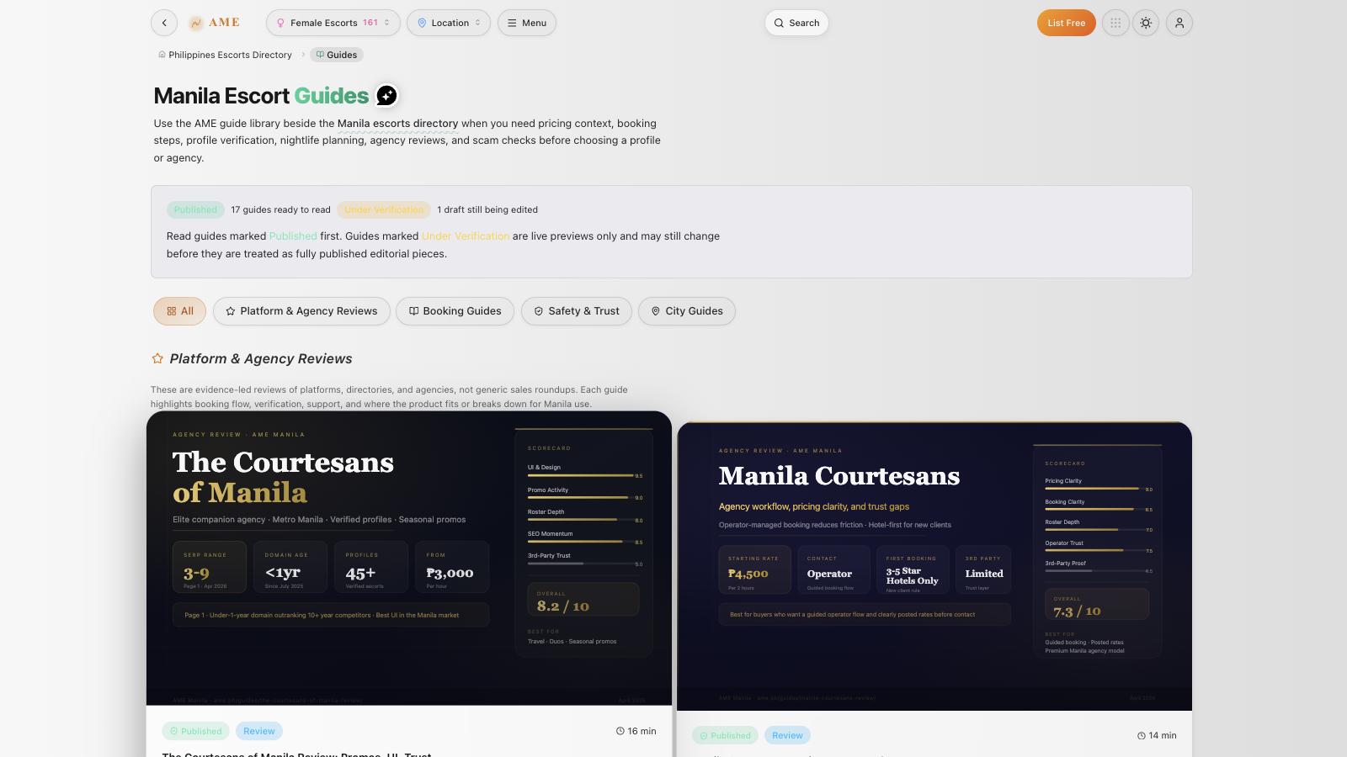
Task: Click the shield check icon on Safety & Trust tab
Action: [539, 311]
